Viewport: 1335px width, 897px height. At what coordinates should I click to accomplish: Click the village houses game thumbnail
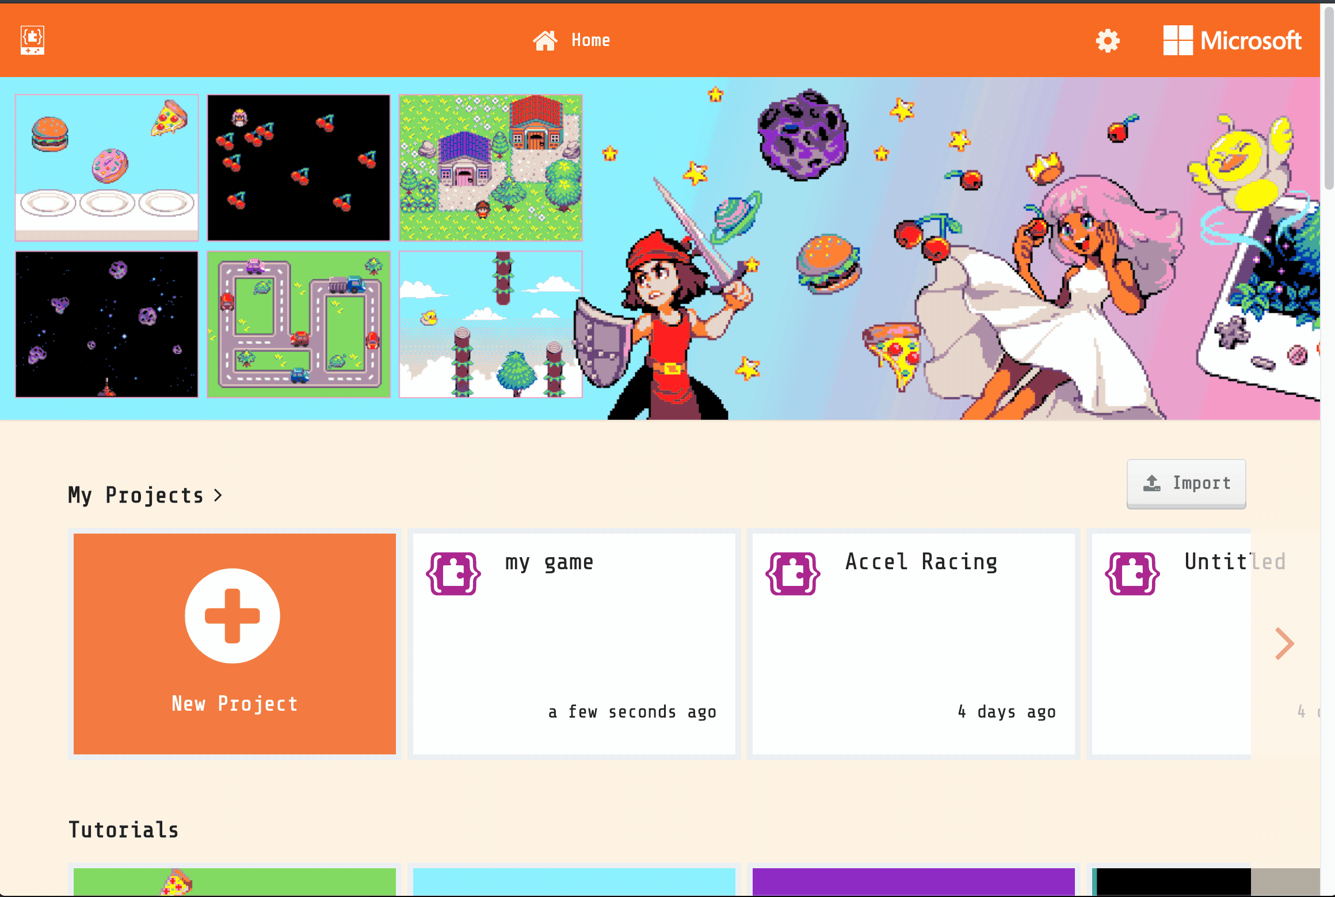click(x=491, y=168)
